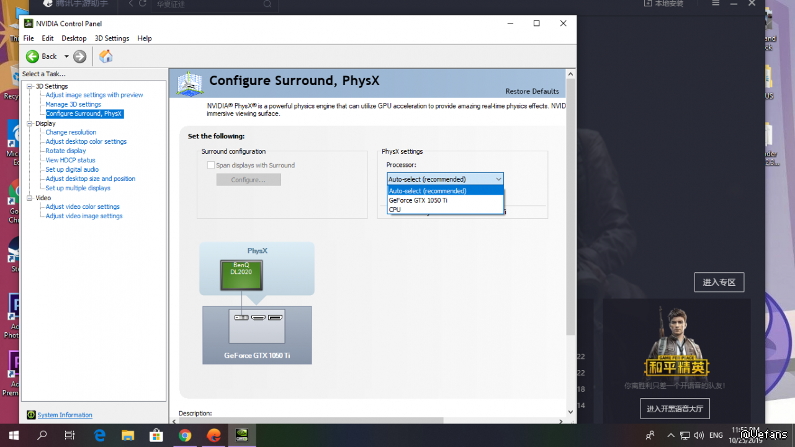Open the 3D Settings menu
Screen dimensions: 795x447
[x=112, y=38]
